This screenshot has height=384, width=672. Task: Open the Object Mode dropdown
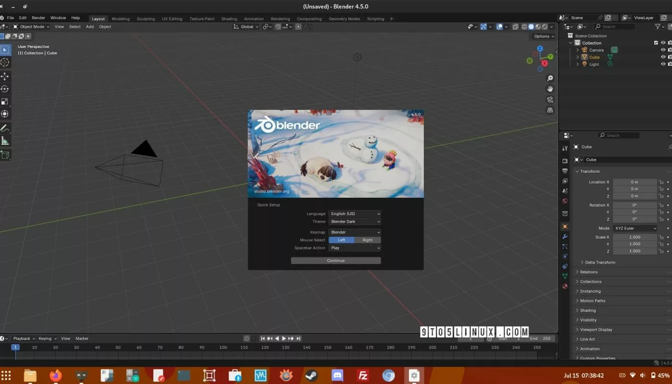click(31, 27)
